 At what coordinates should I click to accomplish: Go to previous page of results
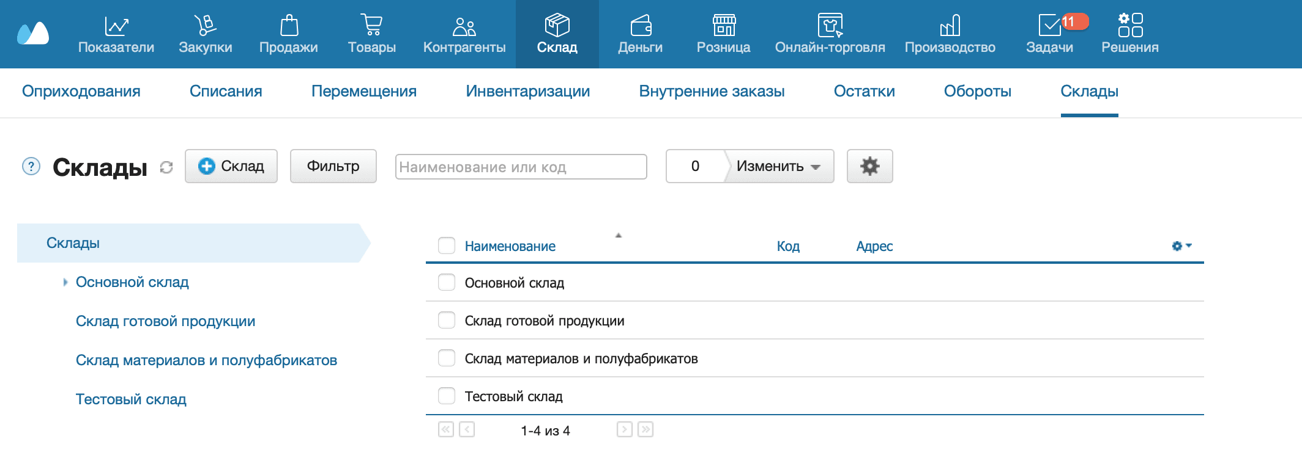click(467, 429)
